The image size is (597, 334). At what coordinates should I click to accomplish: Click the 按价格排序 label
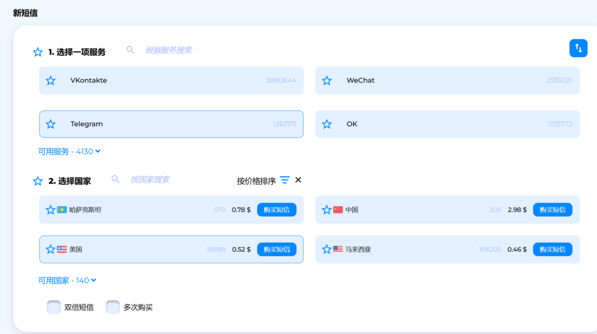coord(257,181)
